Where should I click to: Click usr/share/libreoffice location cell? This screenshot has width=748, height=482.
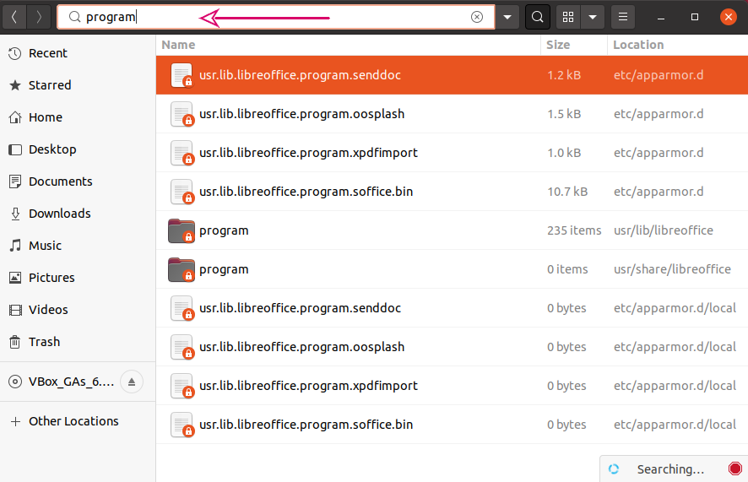tap(672, 269)
